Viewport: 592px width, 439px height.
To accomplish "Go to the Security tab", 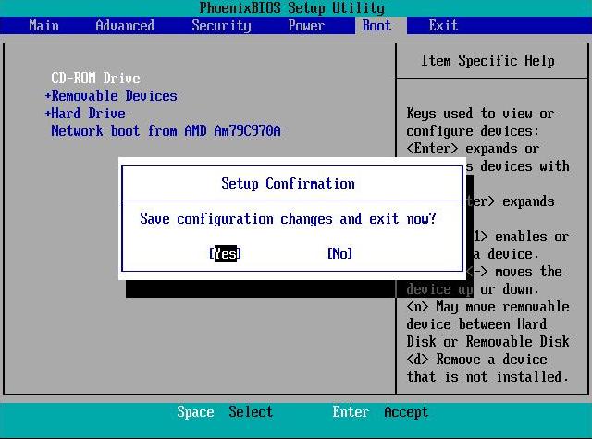I will (221, 26).
